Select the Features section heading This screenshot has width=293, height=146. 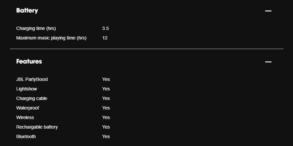click(x=29, y=61)
